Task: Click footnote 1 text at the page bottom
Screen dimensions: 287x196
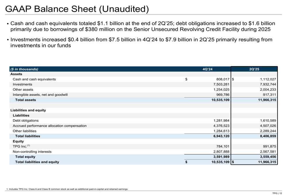Action: click(x=67, y=189)
